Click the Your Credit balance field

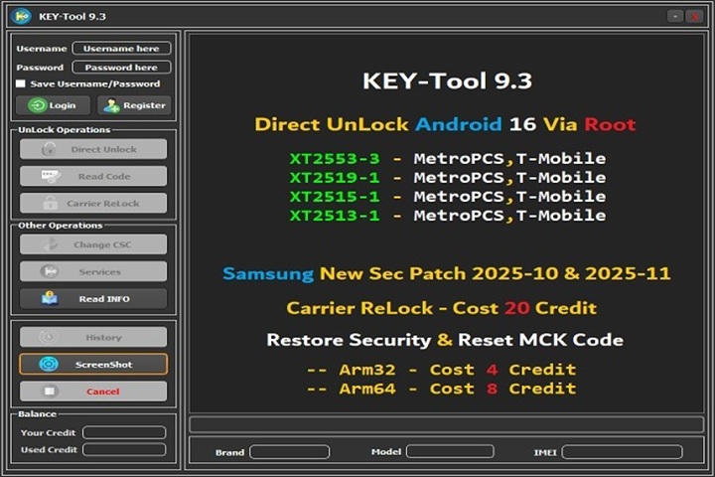pyautogui.click(x=124, y=432)
